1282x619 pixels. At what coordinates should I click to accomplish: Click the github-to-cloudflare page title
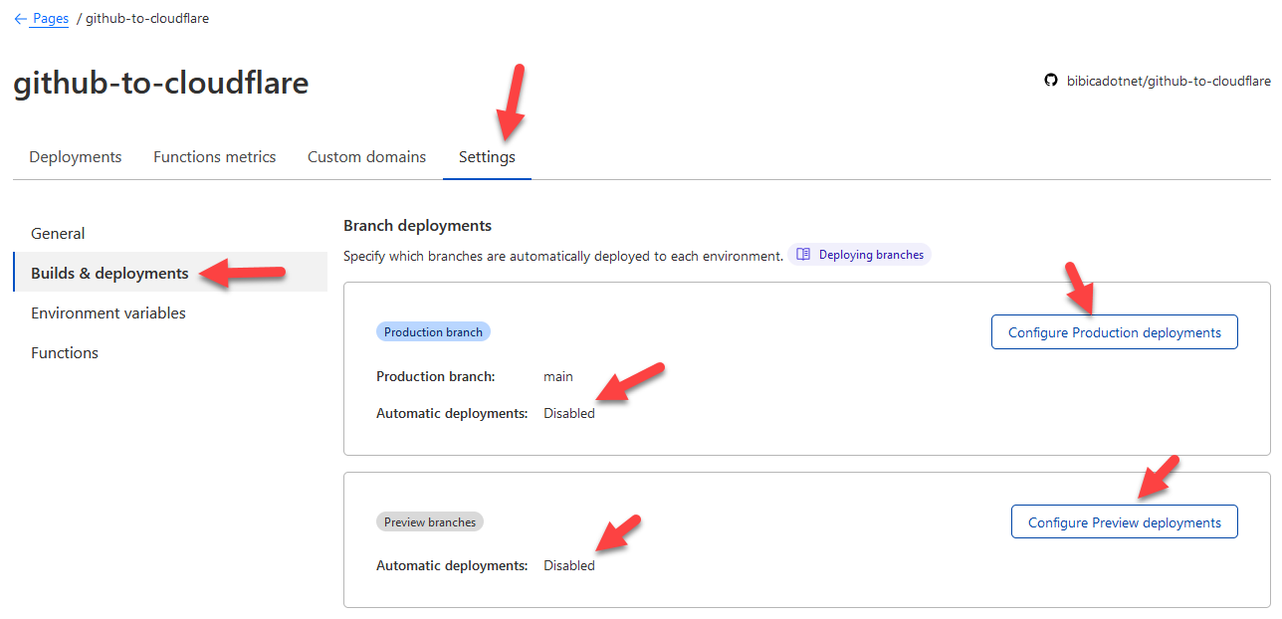pyautogui.click(x=160, y=83)
